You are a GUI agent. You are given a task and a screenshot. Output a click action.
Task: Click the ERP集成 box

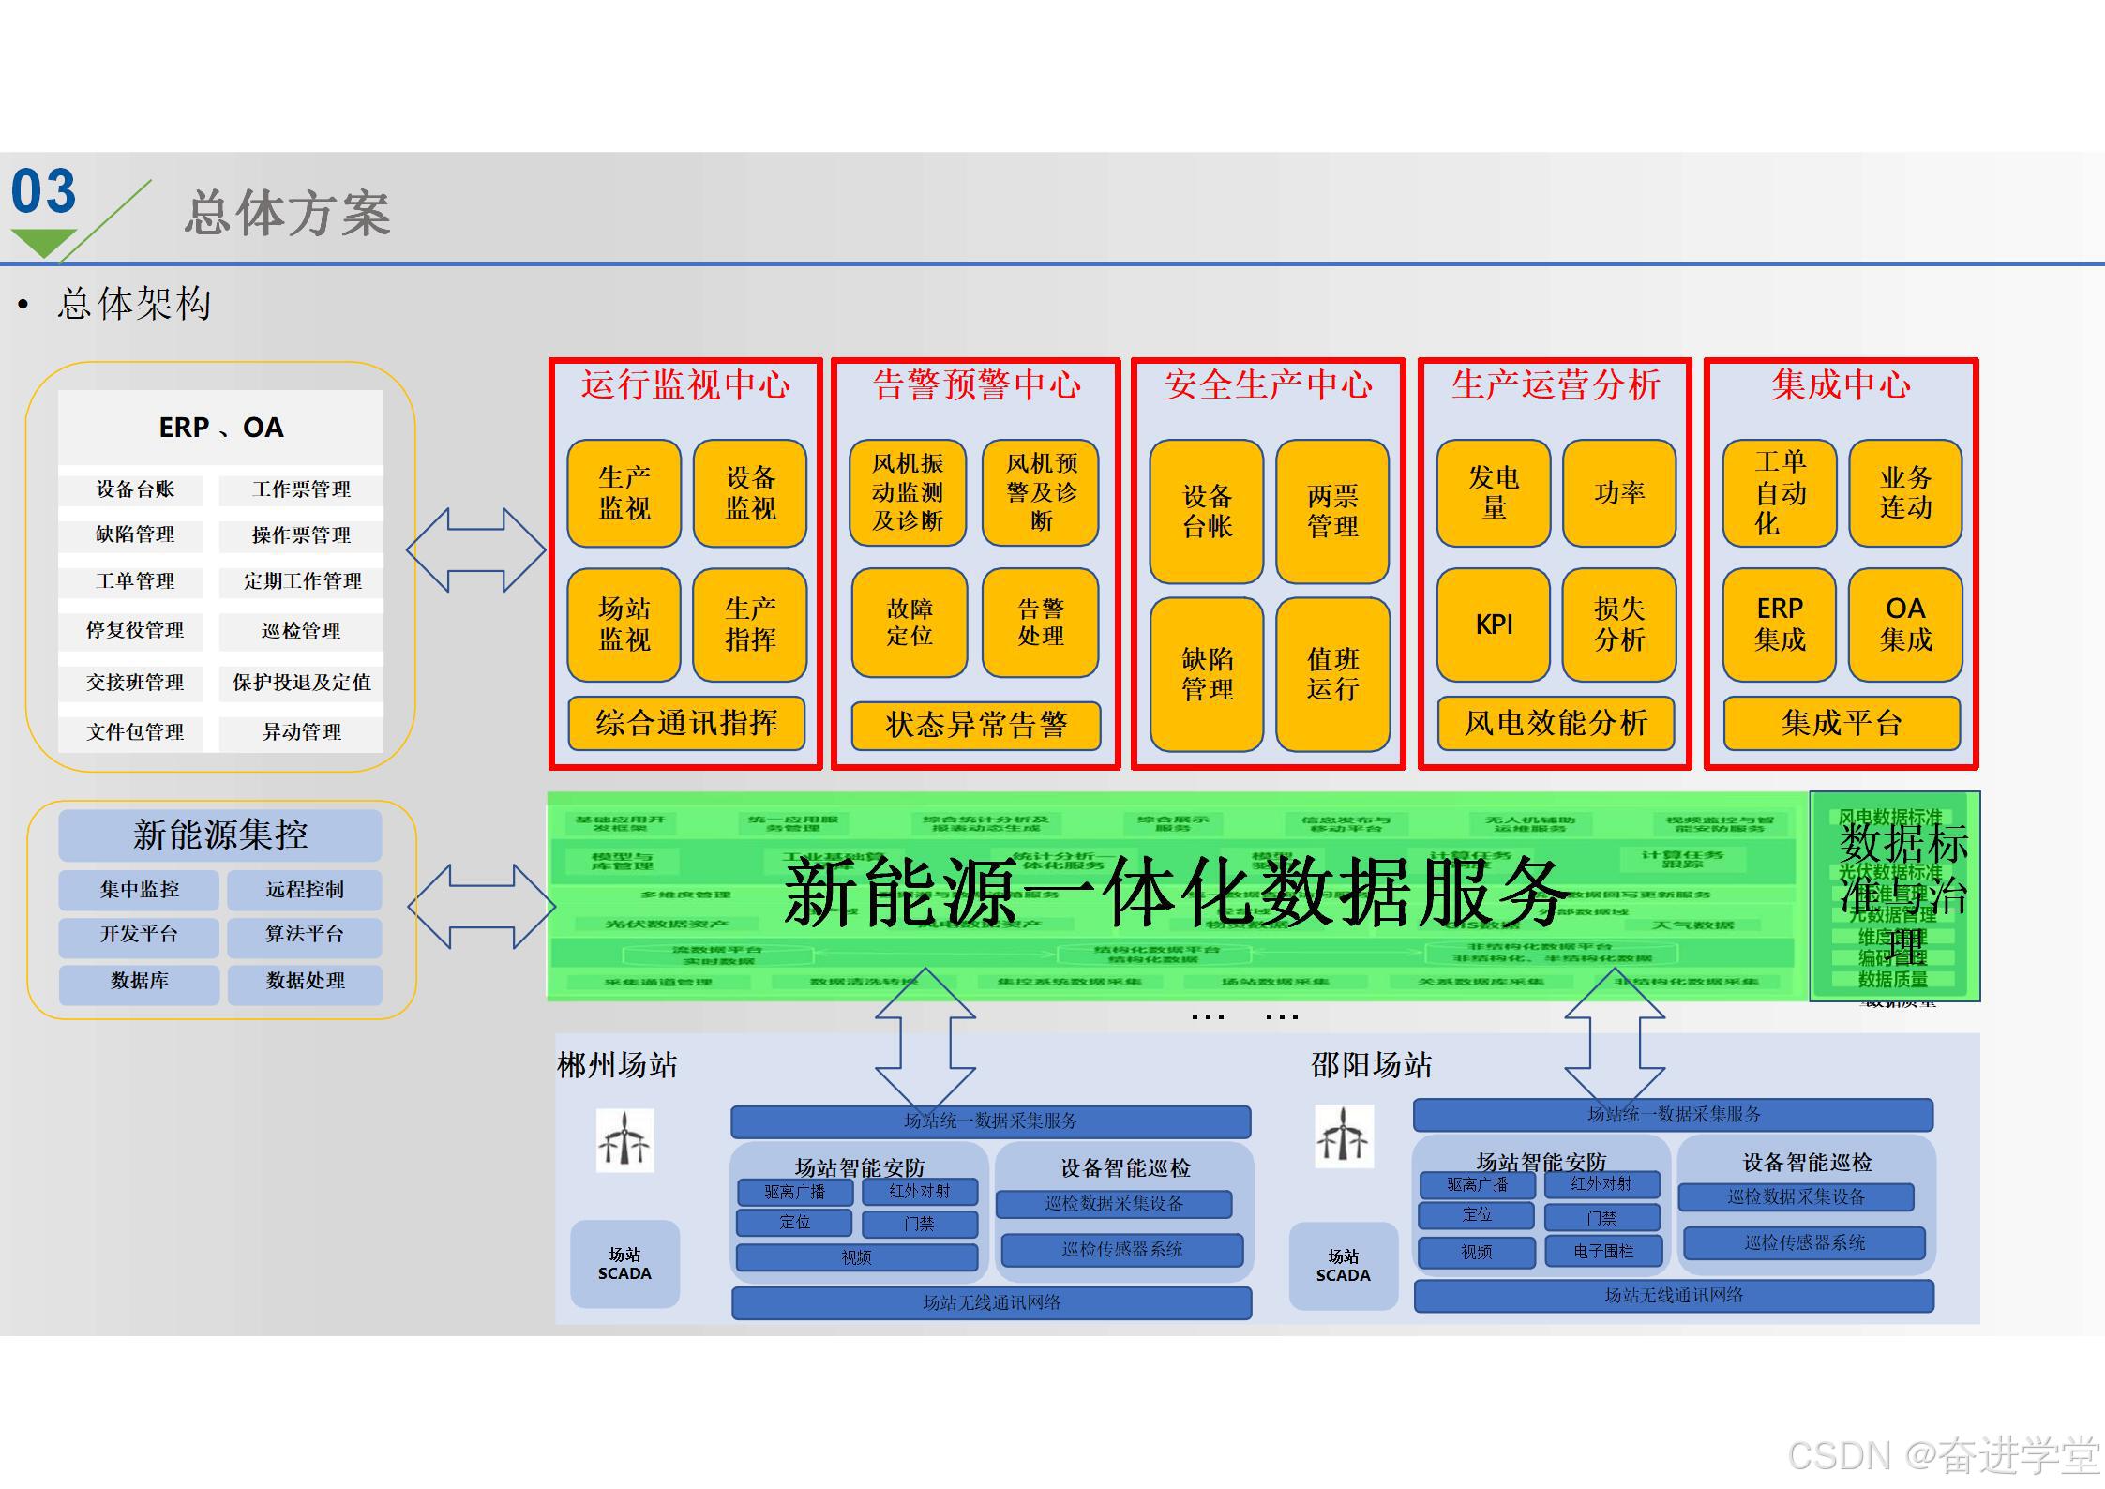tap(1780, 624)
